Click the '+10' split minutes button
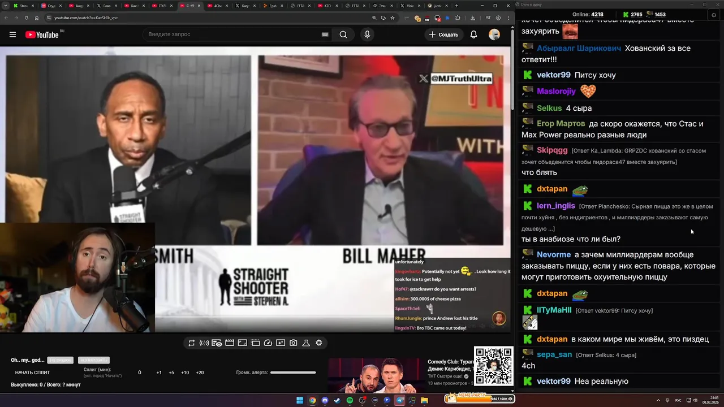724x407 pixels. pyautogui.click(x=185, y=373)
